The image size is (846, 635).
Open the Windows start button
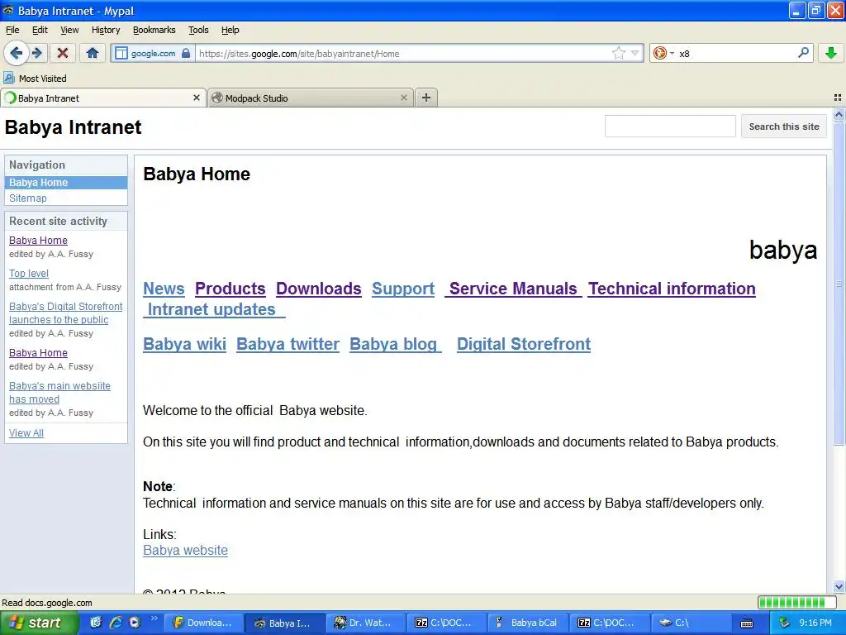[x=39, y=623]
